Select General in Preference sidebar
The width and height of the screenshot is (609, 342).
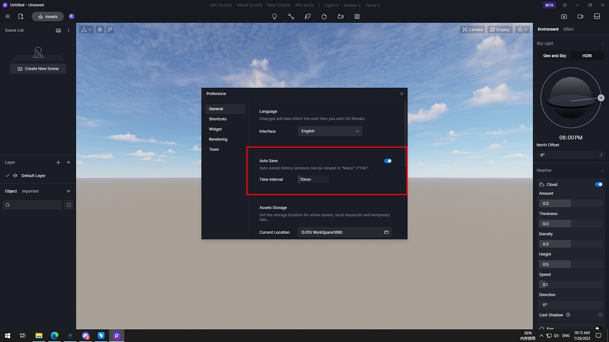[225, 109]
